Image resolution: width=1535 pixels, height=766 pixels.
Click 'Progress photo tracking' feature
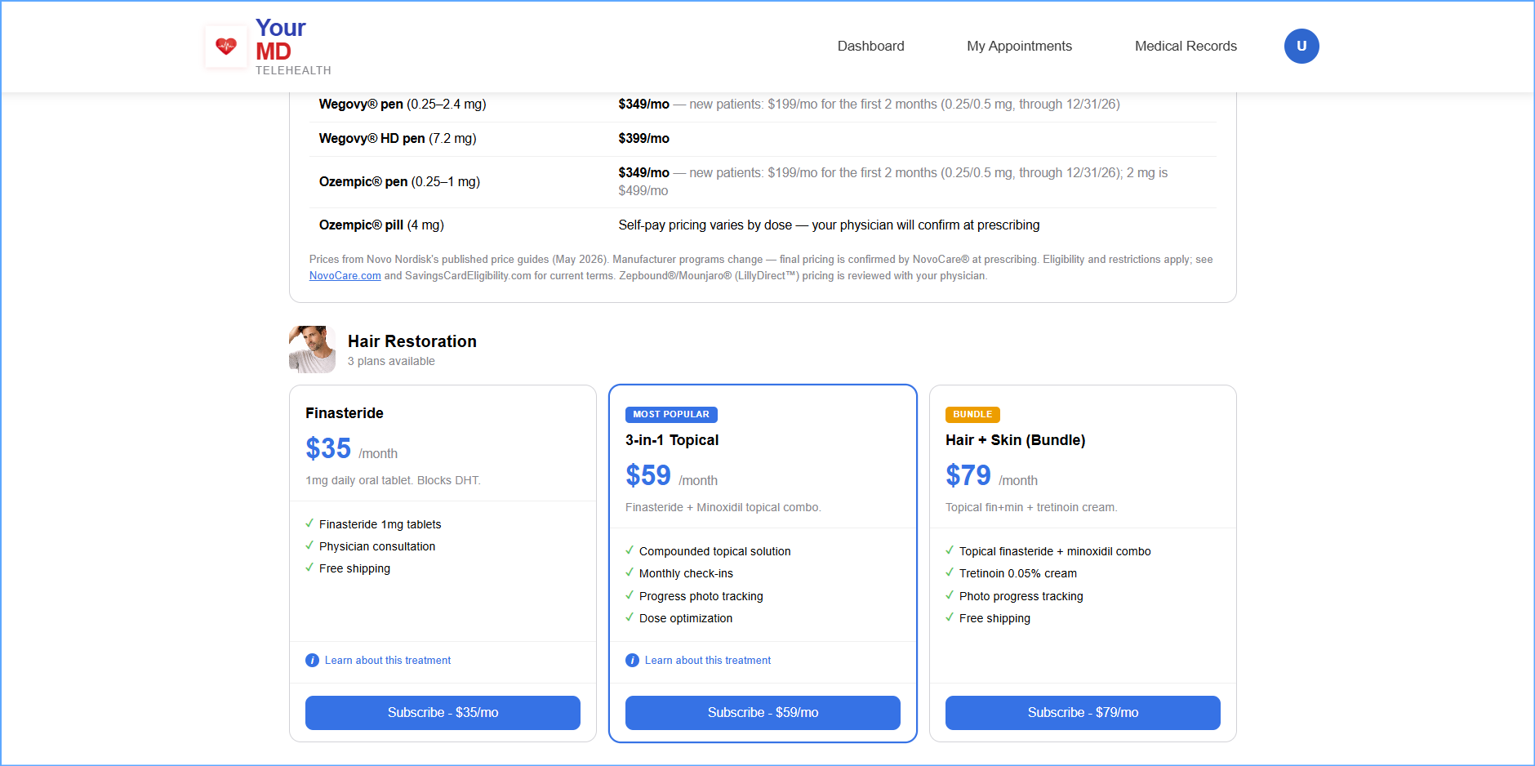point(701,596)
